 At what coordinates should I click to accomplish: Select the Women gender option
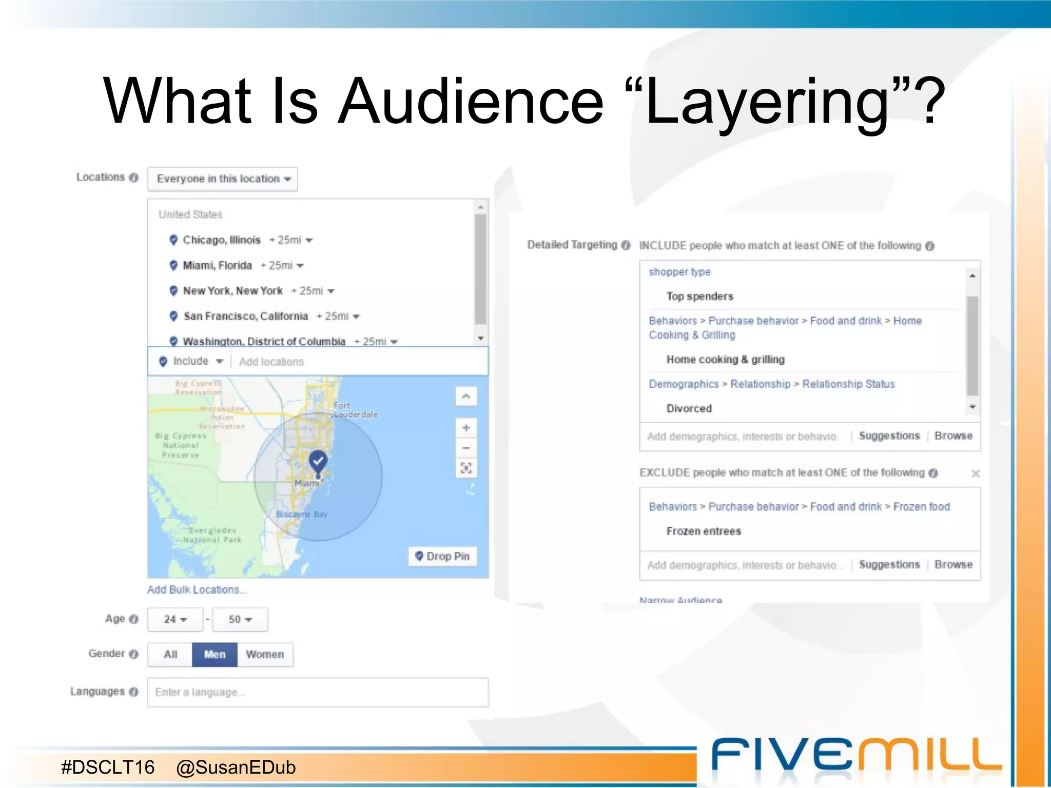click(x=265, y=655)
